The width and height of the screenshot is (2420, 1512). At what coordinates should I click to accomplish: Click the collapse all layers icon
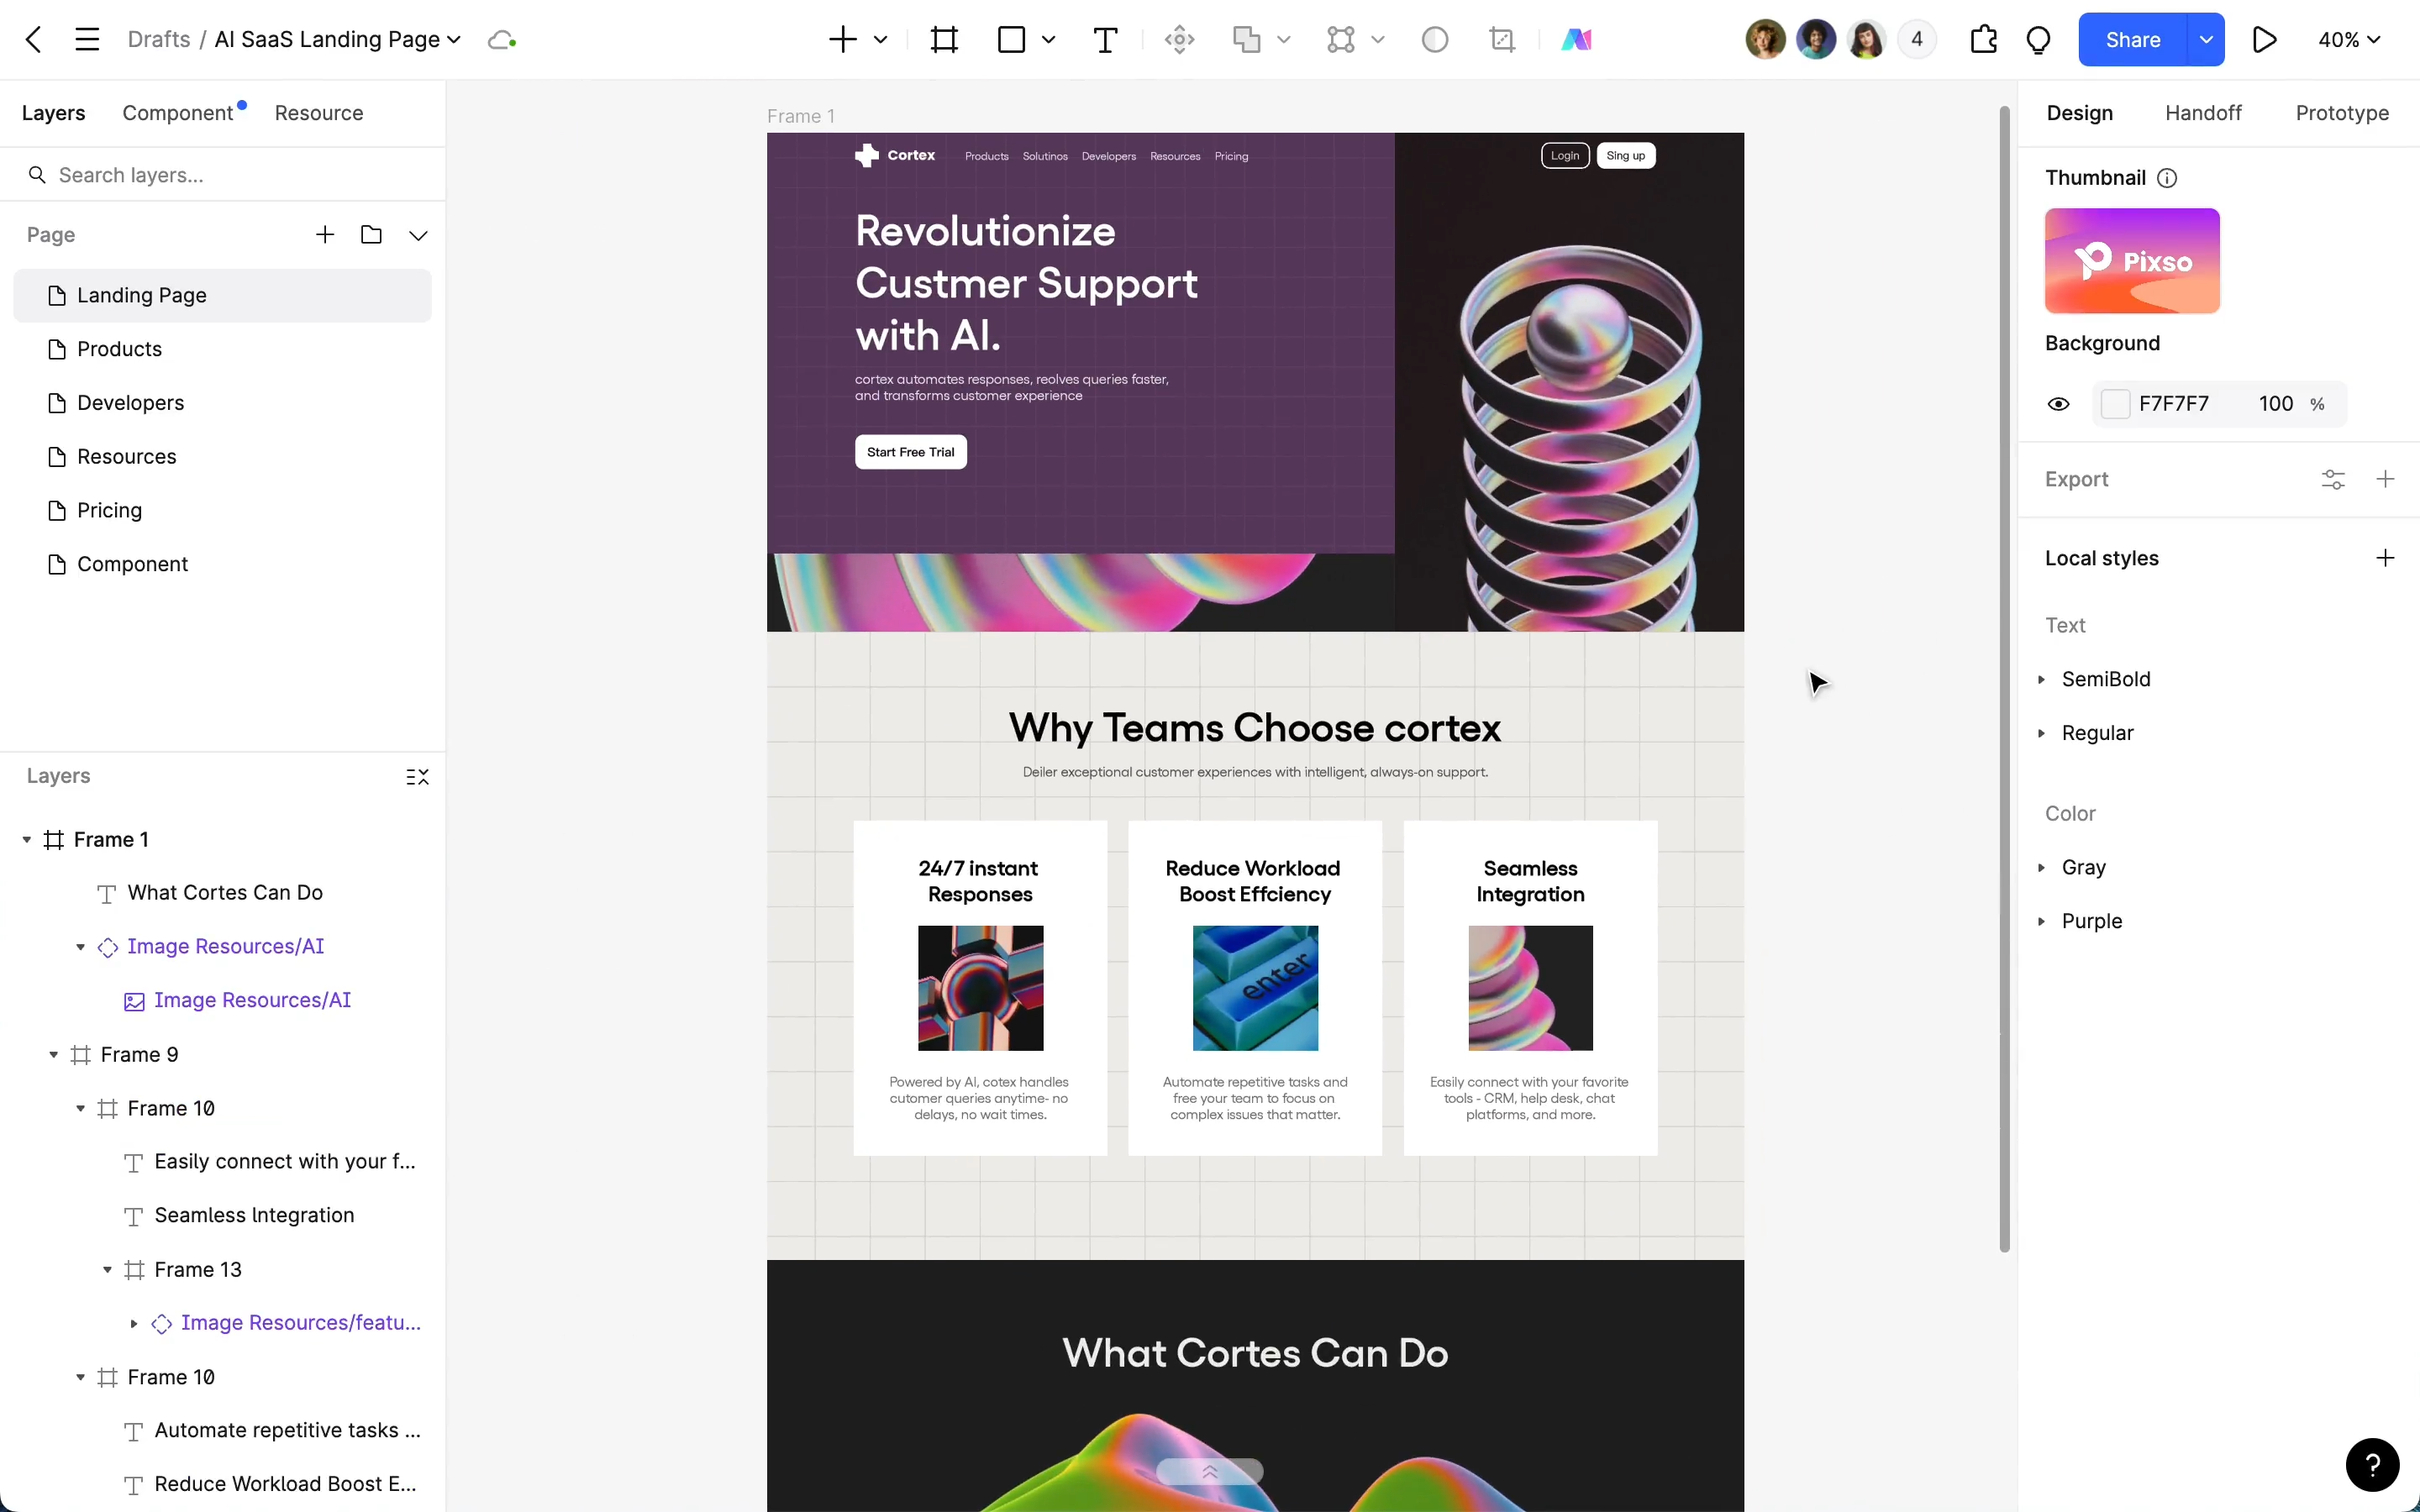tap(417, 777)
